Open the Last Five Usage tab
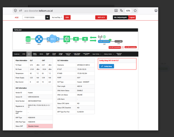174x137 pixels. 68,54
